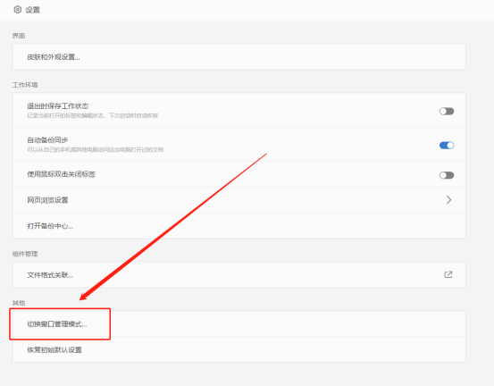Click the 使用鼠标双击关闭标签 label text
This screenshot has width=494, height=386.
(61, 174)
